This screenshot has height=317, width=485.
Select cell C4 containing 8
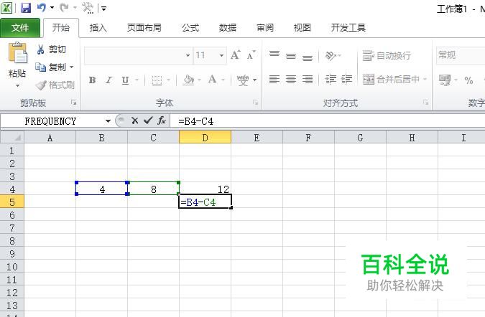[154, 189]
